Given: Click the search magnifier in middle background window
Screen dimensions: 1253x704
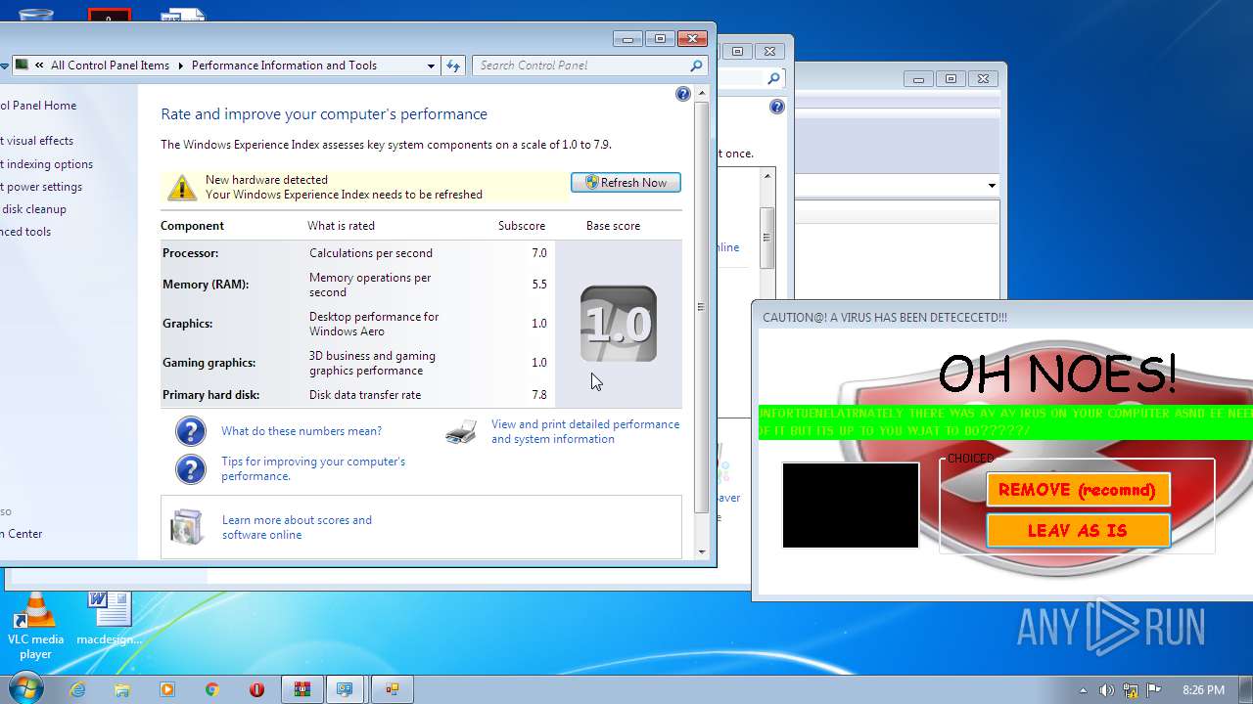Looking at the screenshot, I should (x=773, y=78).
